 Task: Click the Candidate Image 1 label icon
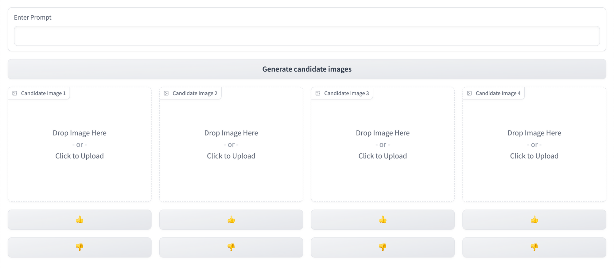pyautogui.click(x=15, y=93)
